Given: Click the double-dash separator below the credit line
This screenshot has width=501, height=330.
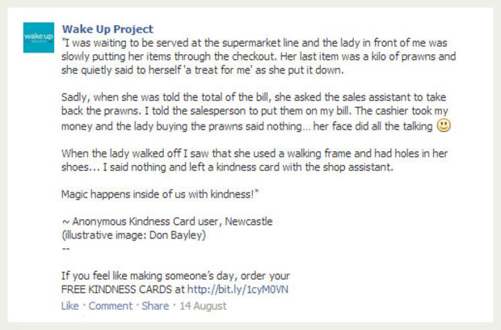Looking at the screenshot, I should 65,248.
